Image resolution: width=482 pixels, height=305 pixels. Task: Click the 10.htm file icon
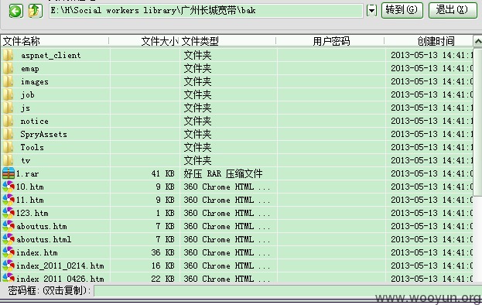coord(9,187)
